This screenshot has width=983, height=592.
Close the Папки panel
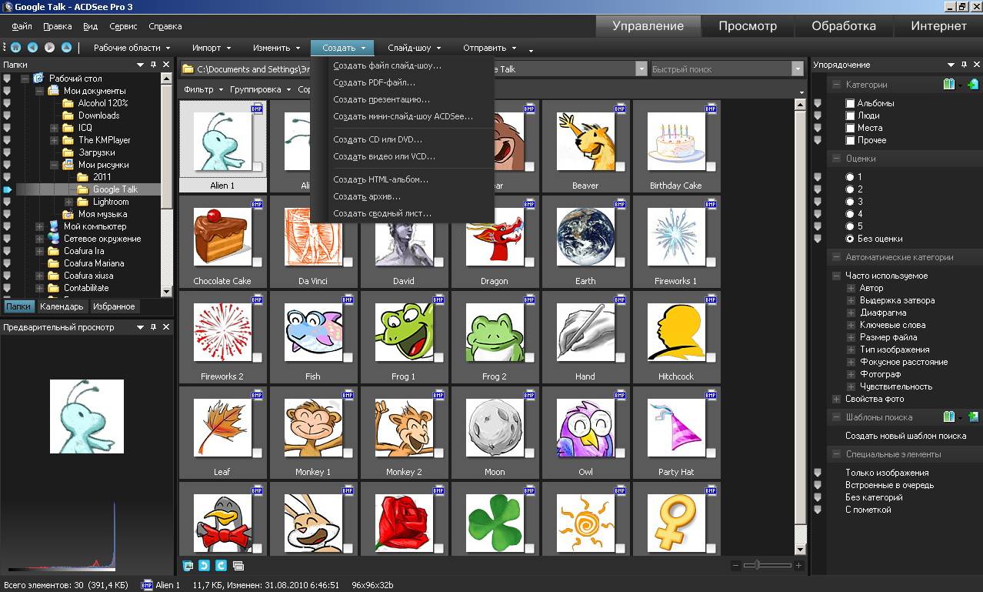166,65
